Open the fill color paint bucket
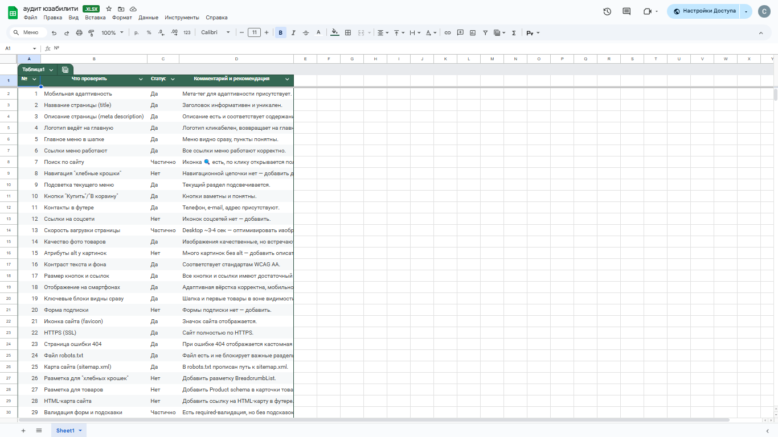778x437 pixels. [334, 33]
